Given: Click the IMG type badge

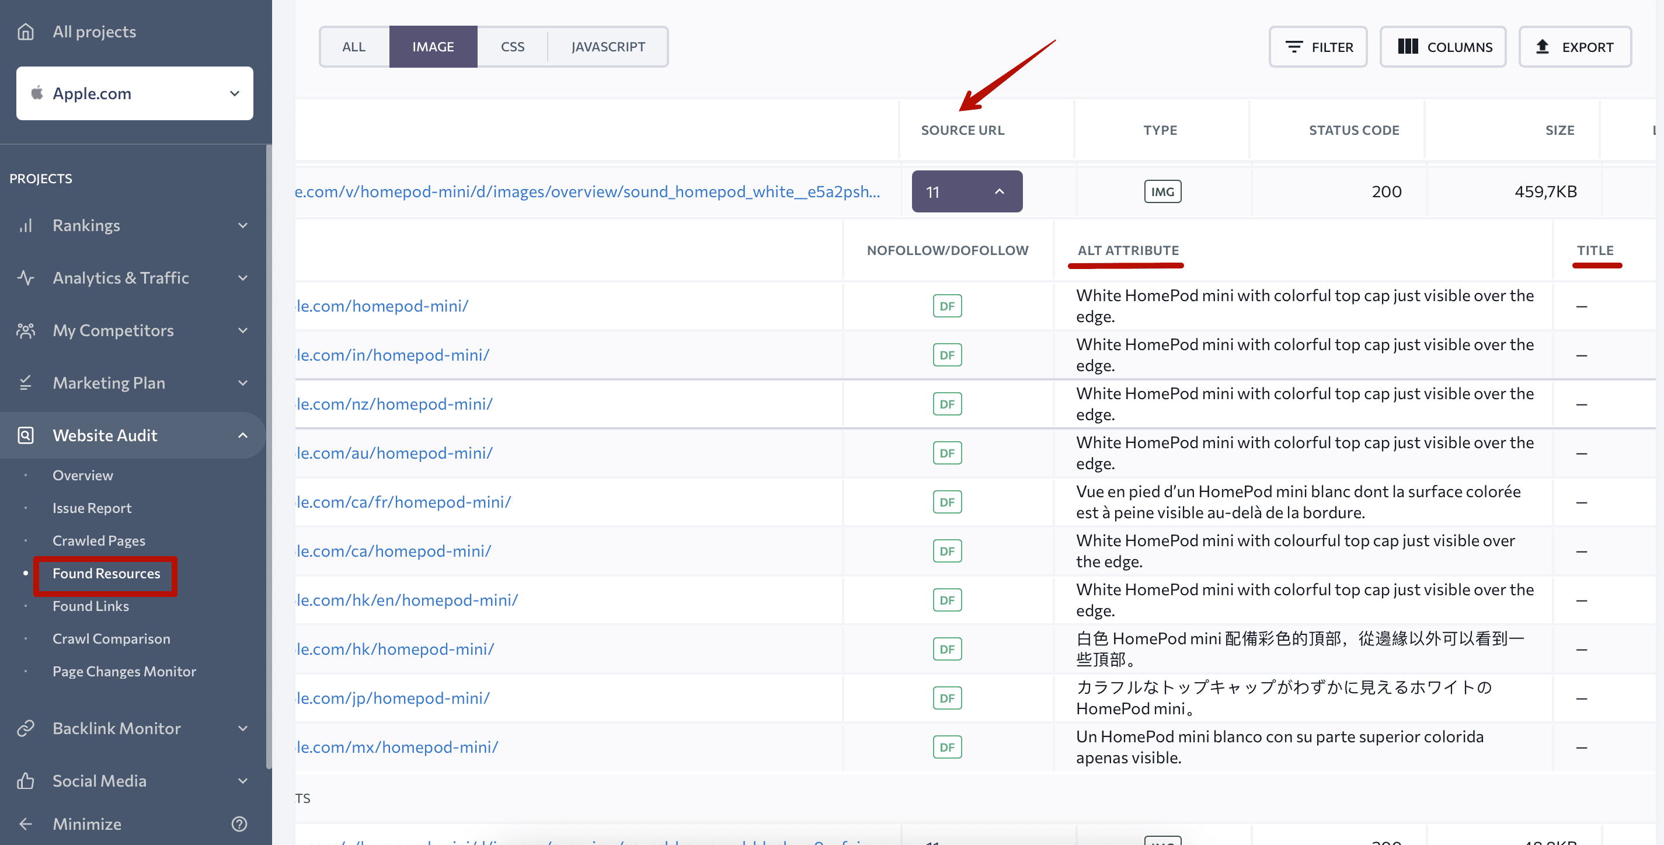Looking at the screenshot, I should point(1162,192).
